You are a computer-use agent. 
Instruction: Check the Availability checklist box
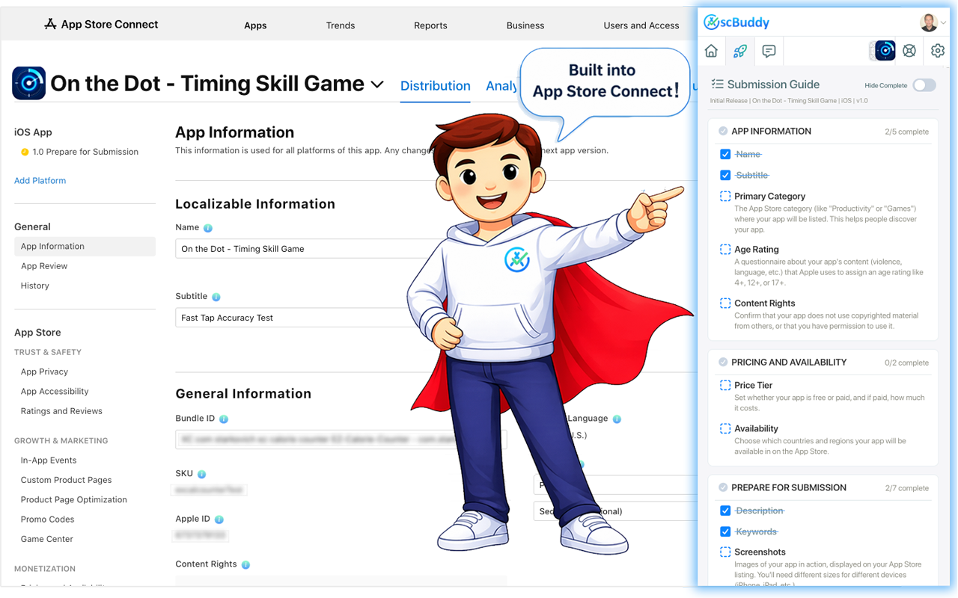pyautogui.click(x=725, y=429)
